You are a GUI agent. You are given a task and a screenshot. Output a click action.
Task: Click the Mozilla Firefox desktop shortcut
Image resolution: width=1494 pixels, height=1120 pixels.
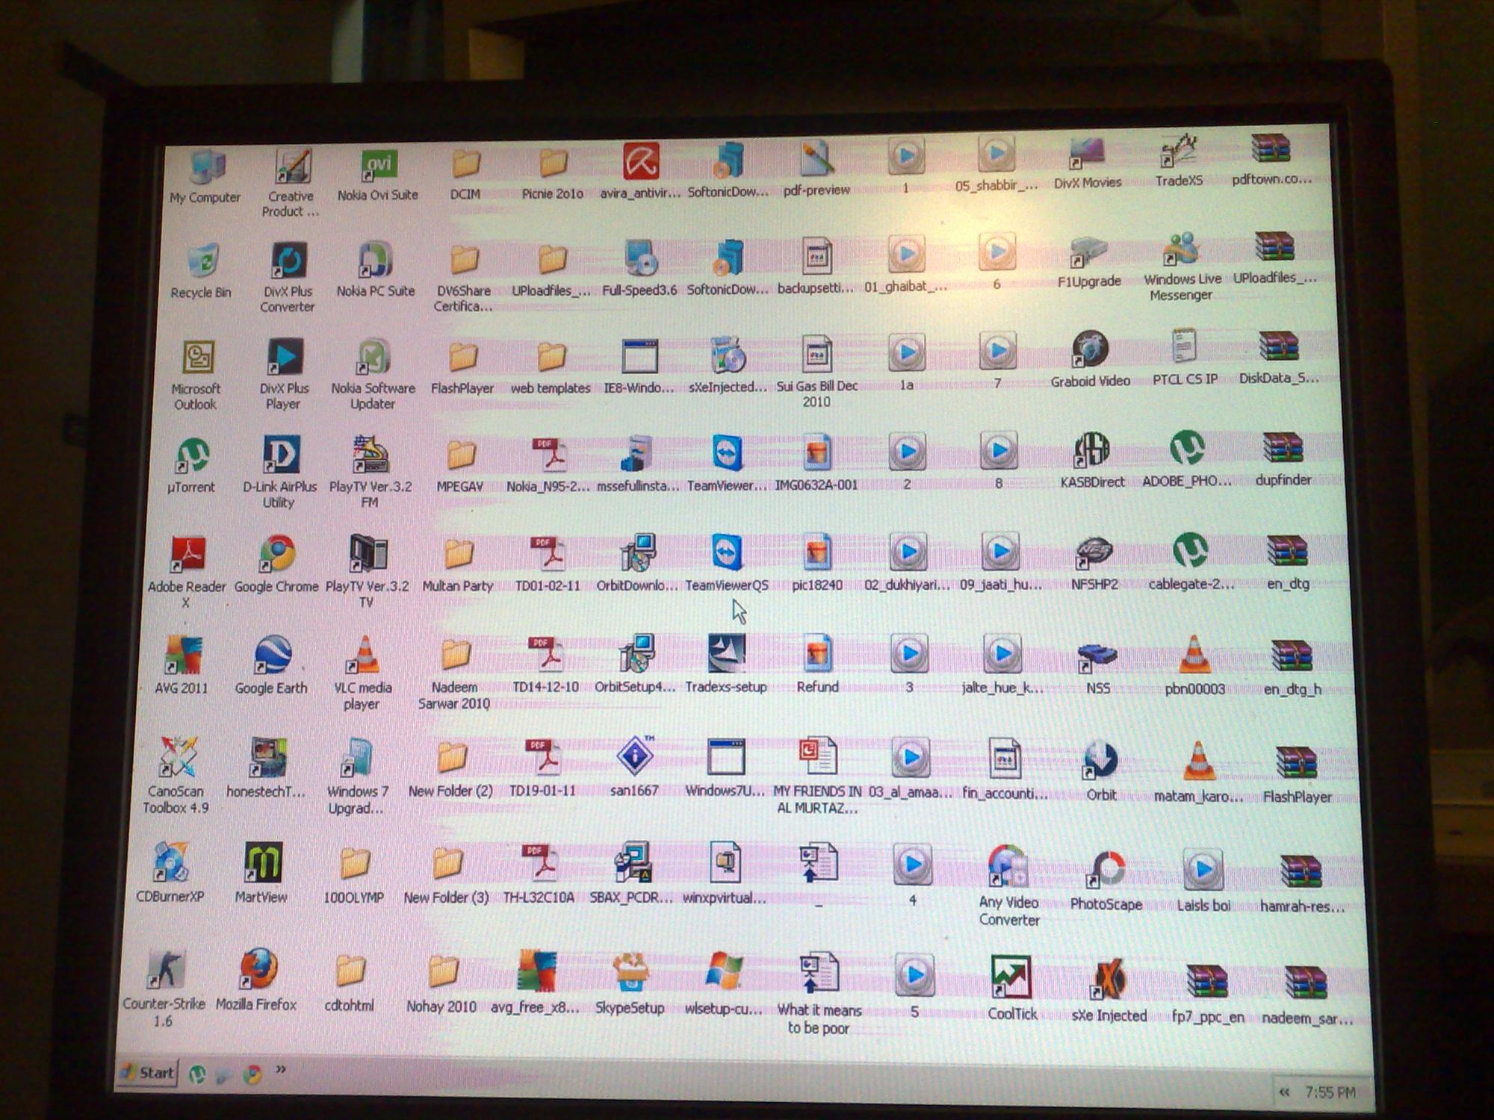click(x=258, y=970)
